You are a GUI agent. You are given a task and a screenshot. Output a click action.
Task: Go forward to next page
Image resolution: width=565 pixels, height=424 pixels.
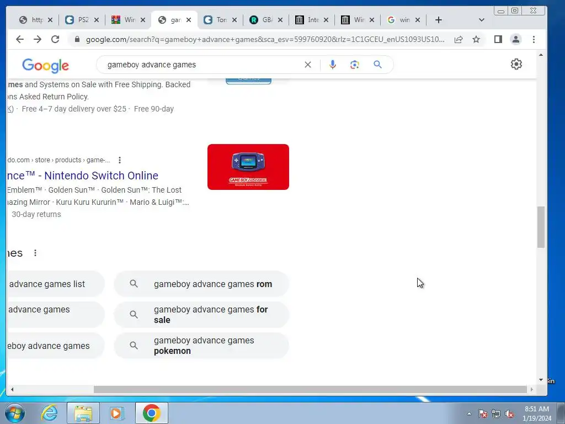38,39
